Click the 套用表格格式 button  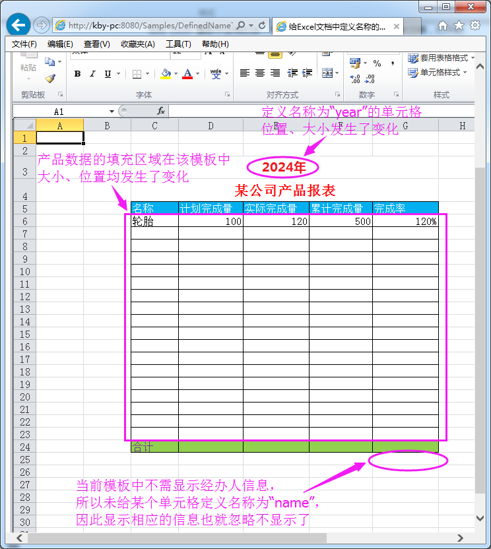click(x=438, y=58)
